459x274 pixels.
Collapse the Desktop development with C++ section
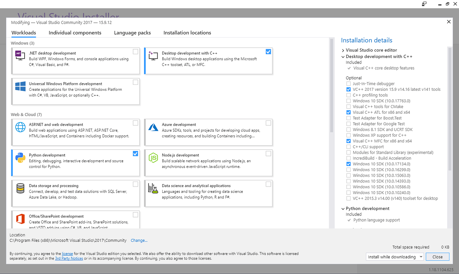pos(343,57)
